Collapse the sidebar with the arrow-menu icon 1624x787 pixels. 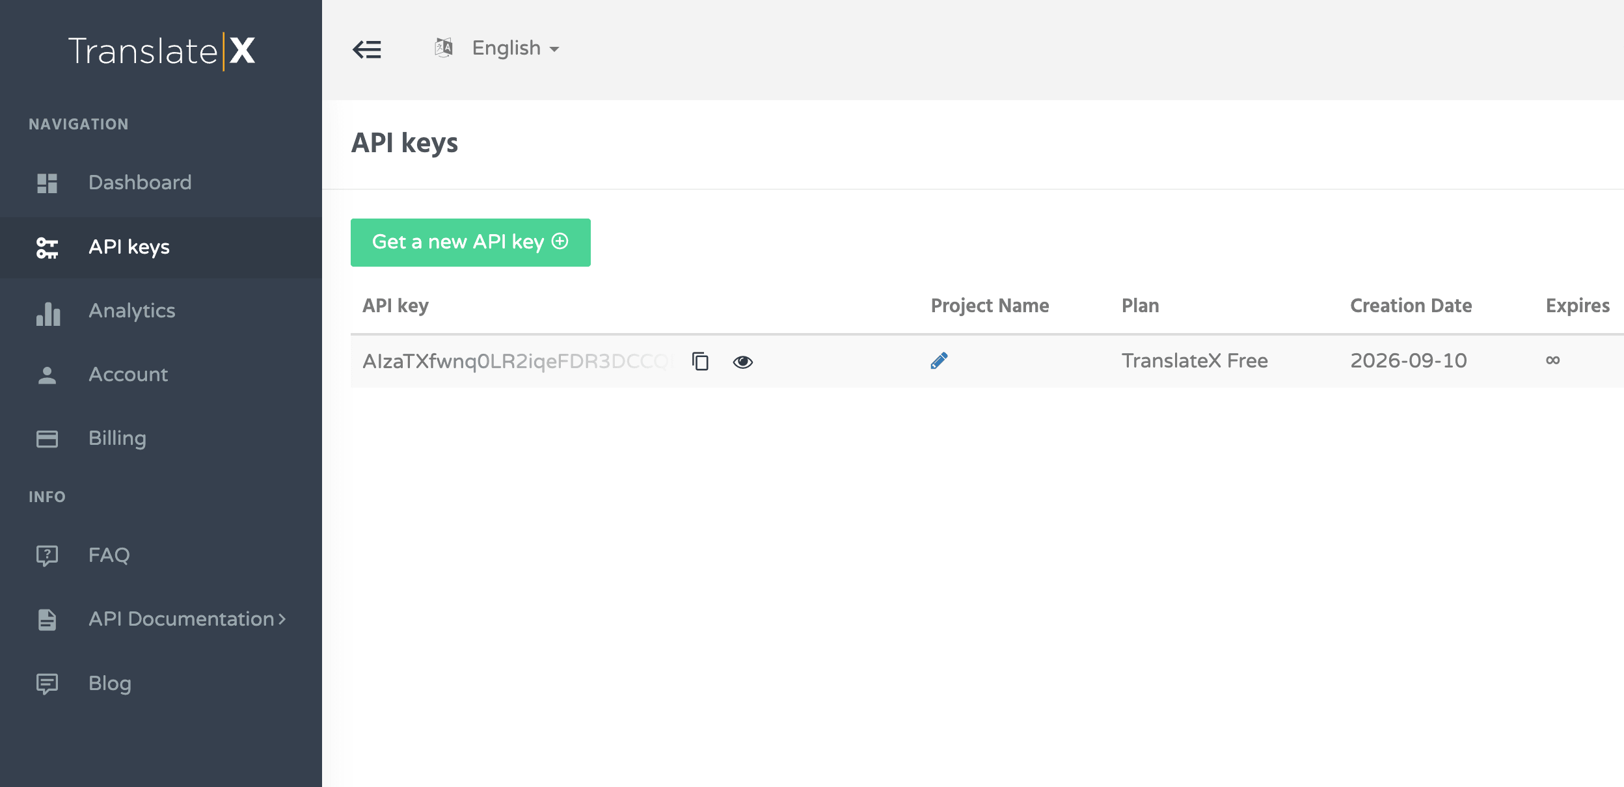[x=367, y=49]
